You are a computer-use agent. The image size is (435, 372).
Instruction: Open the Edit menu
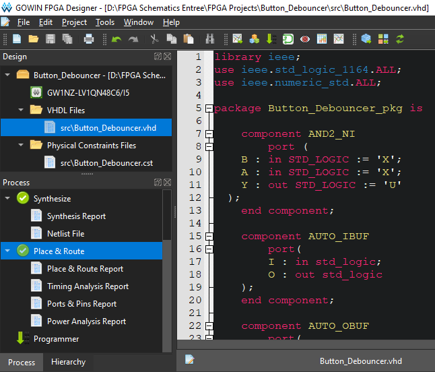point(46,22)
